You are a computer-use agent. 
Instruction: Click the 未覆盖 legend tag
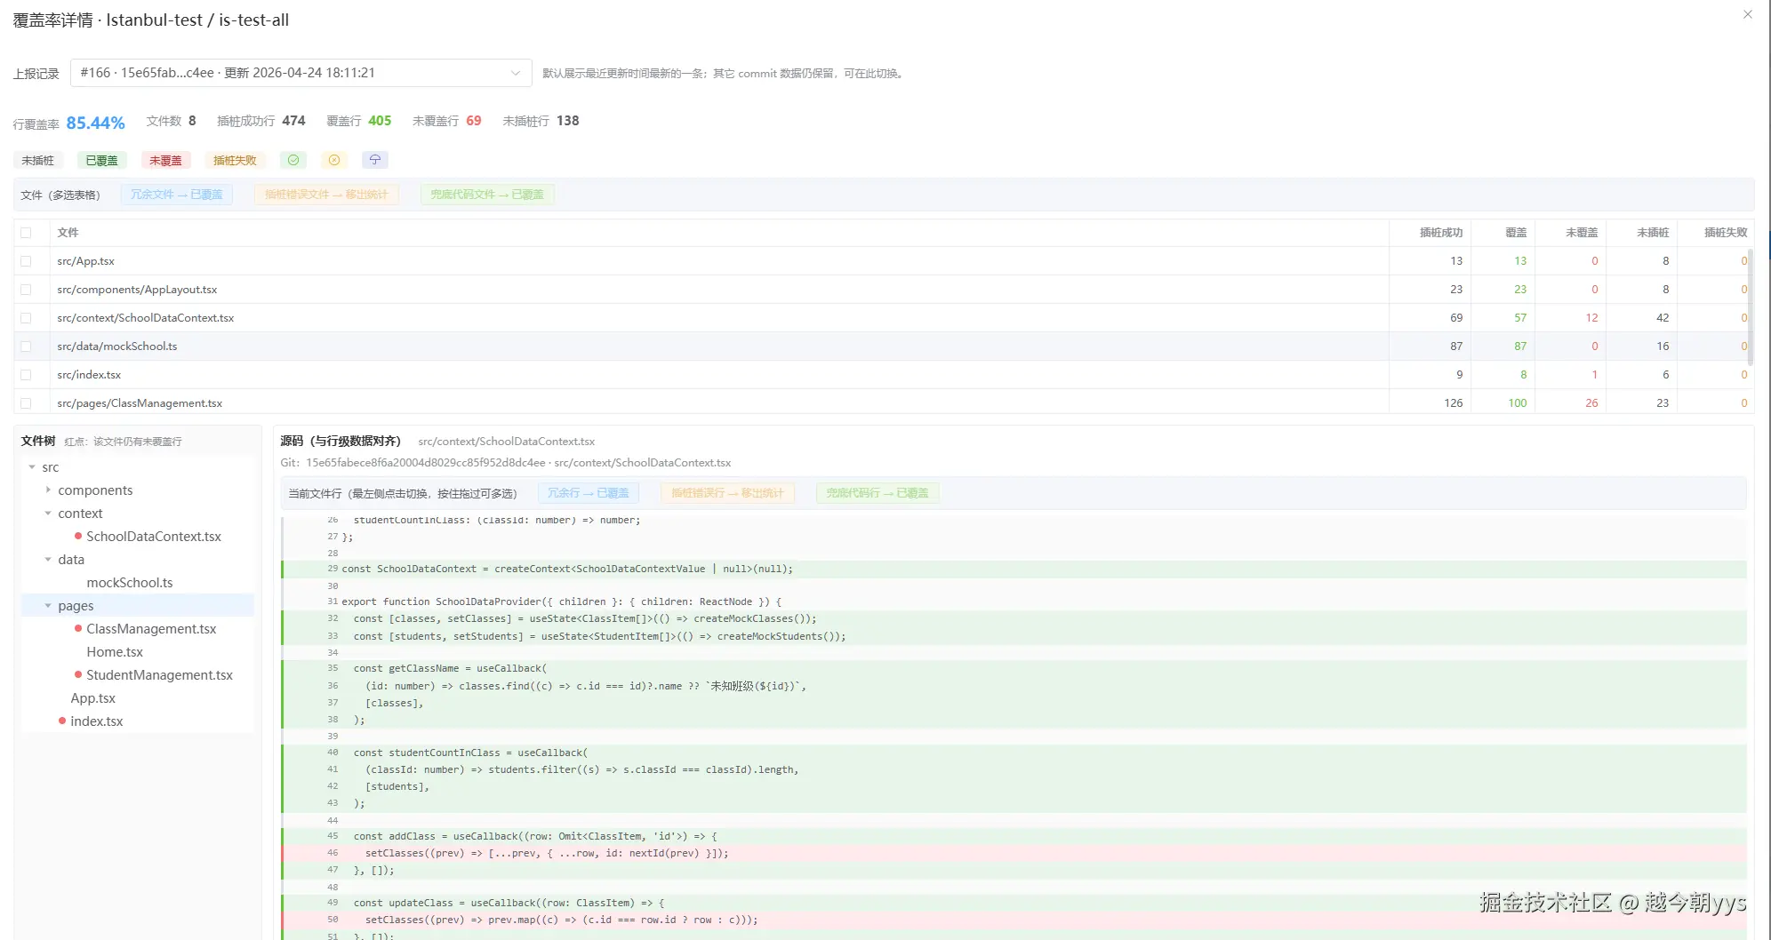[165, 161]
